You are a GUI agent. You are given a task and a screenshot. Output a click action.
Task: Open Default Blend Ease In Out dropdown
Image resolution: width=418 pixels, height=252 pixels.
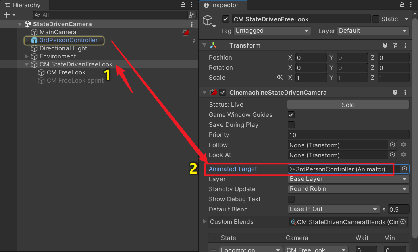click(x=333, y=209)
